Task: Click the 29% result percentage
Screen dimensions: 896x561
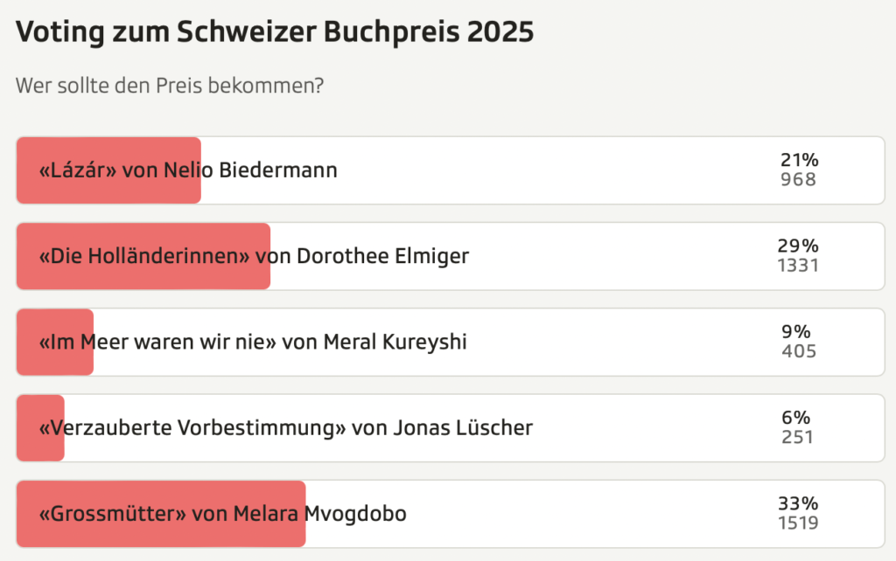Action: [x=798, y=246]
